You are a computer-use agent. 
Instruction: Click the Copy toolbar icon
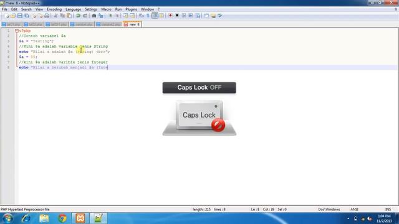pyautogui.click(x=62, y=16)
